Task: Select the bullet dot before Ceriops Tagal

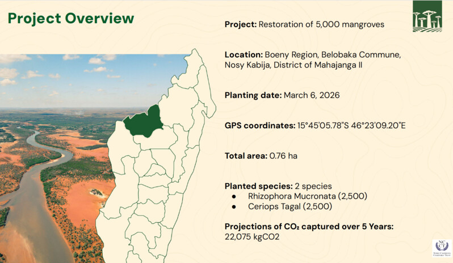Action: (234, 206)
